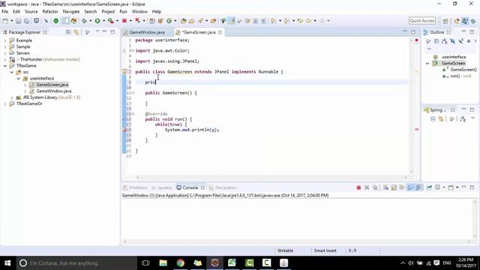This screenshot has height=270, width=480.
Task: Click 'Writable' in the status bar
Action: 285,250
